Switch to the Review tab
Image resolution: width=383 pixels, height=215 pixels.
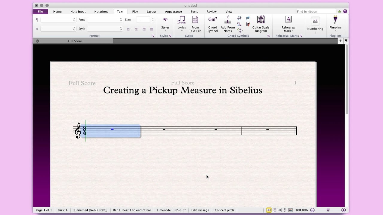coord(212,12)
